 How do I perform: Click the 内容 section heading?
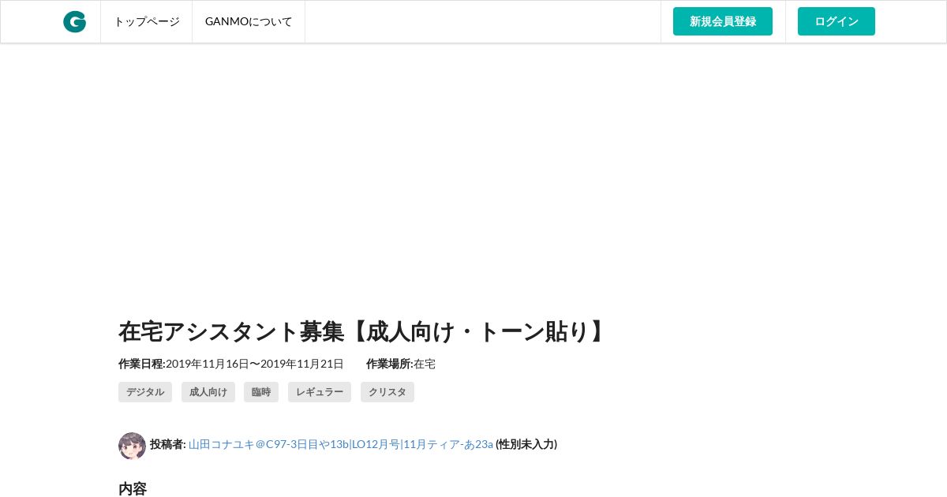[133, 489]
